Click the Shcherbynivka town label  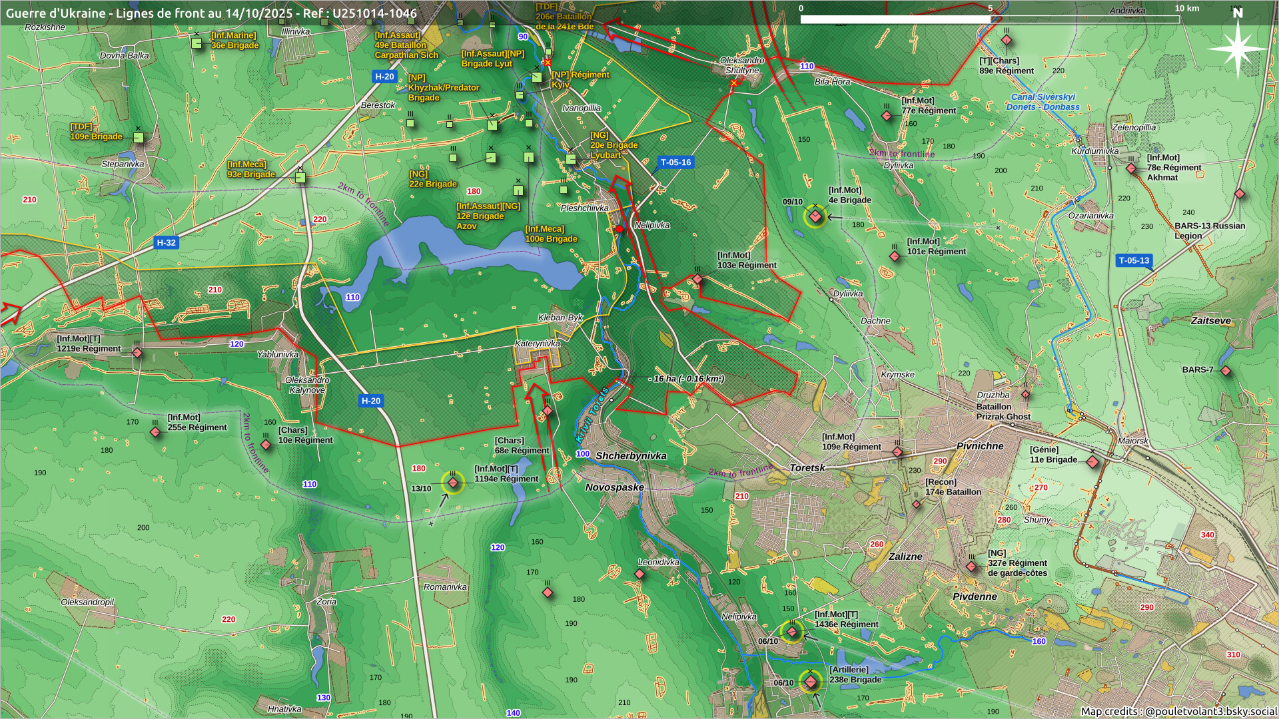point(630,456)
